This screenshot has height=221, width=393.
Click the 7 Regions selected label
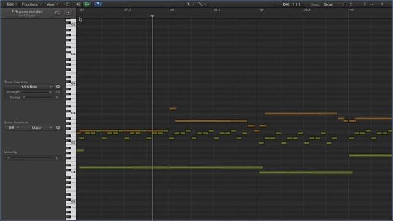click(x=27, y=12)
